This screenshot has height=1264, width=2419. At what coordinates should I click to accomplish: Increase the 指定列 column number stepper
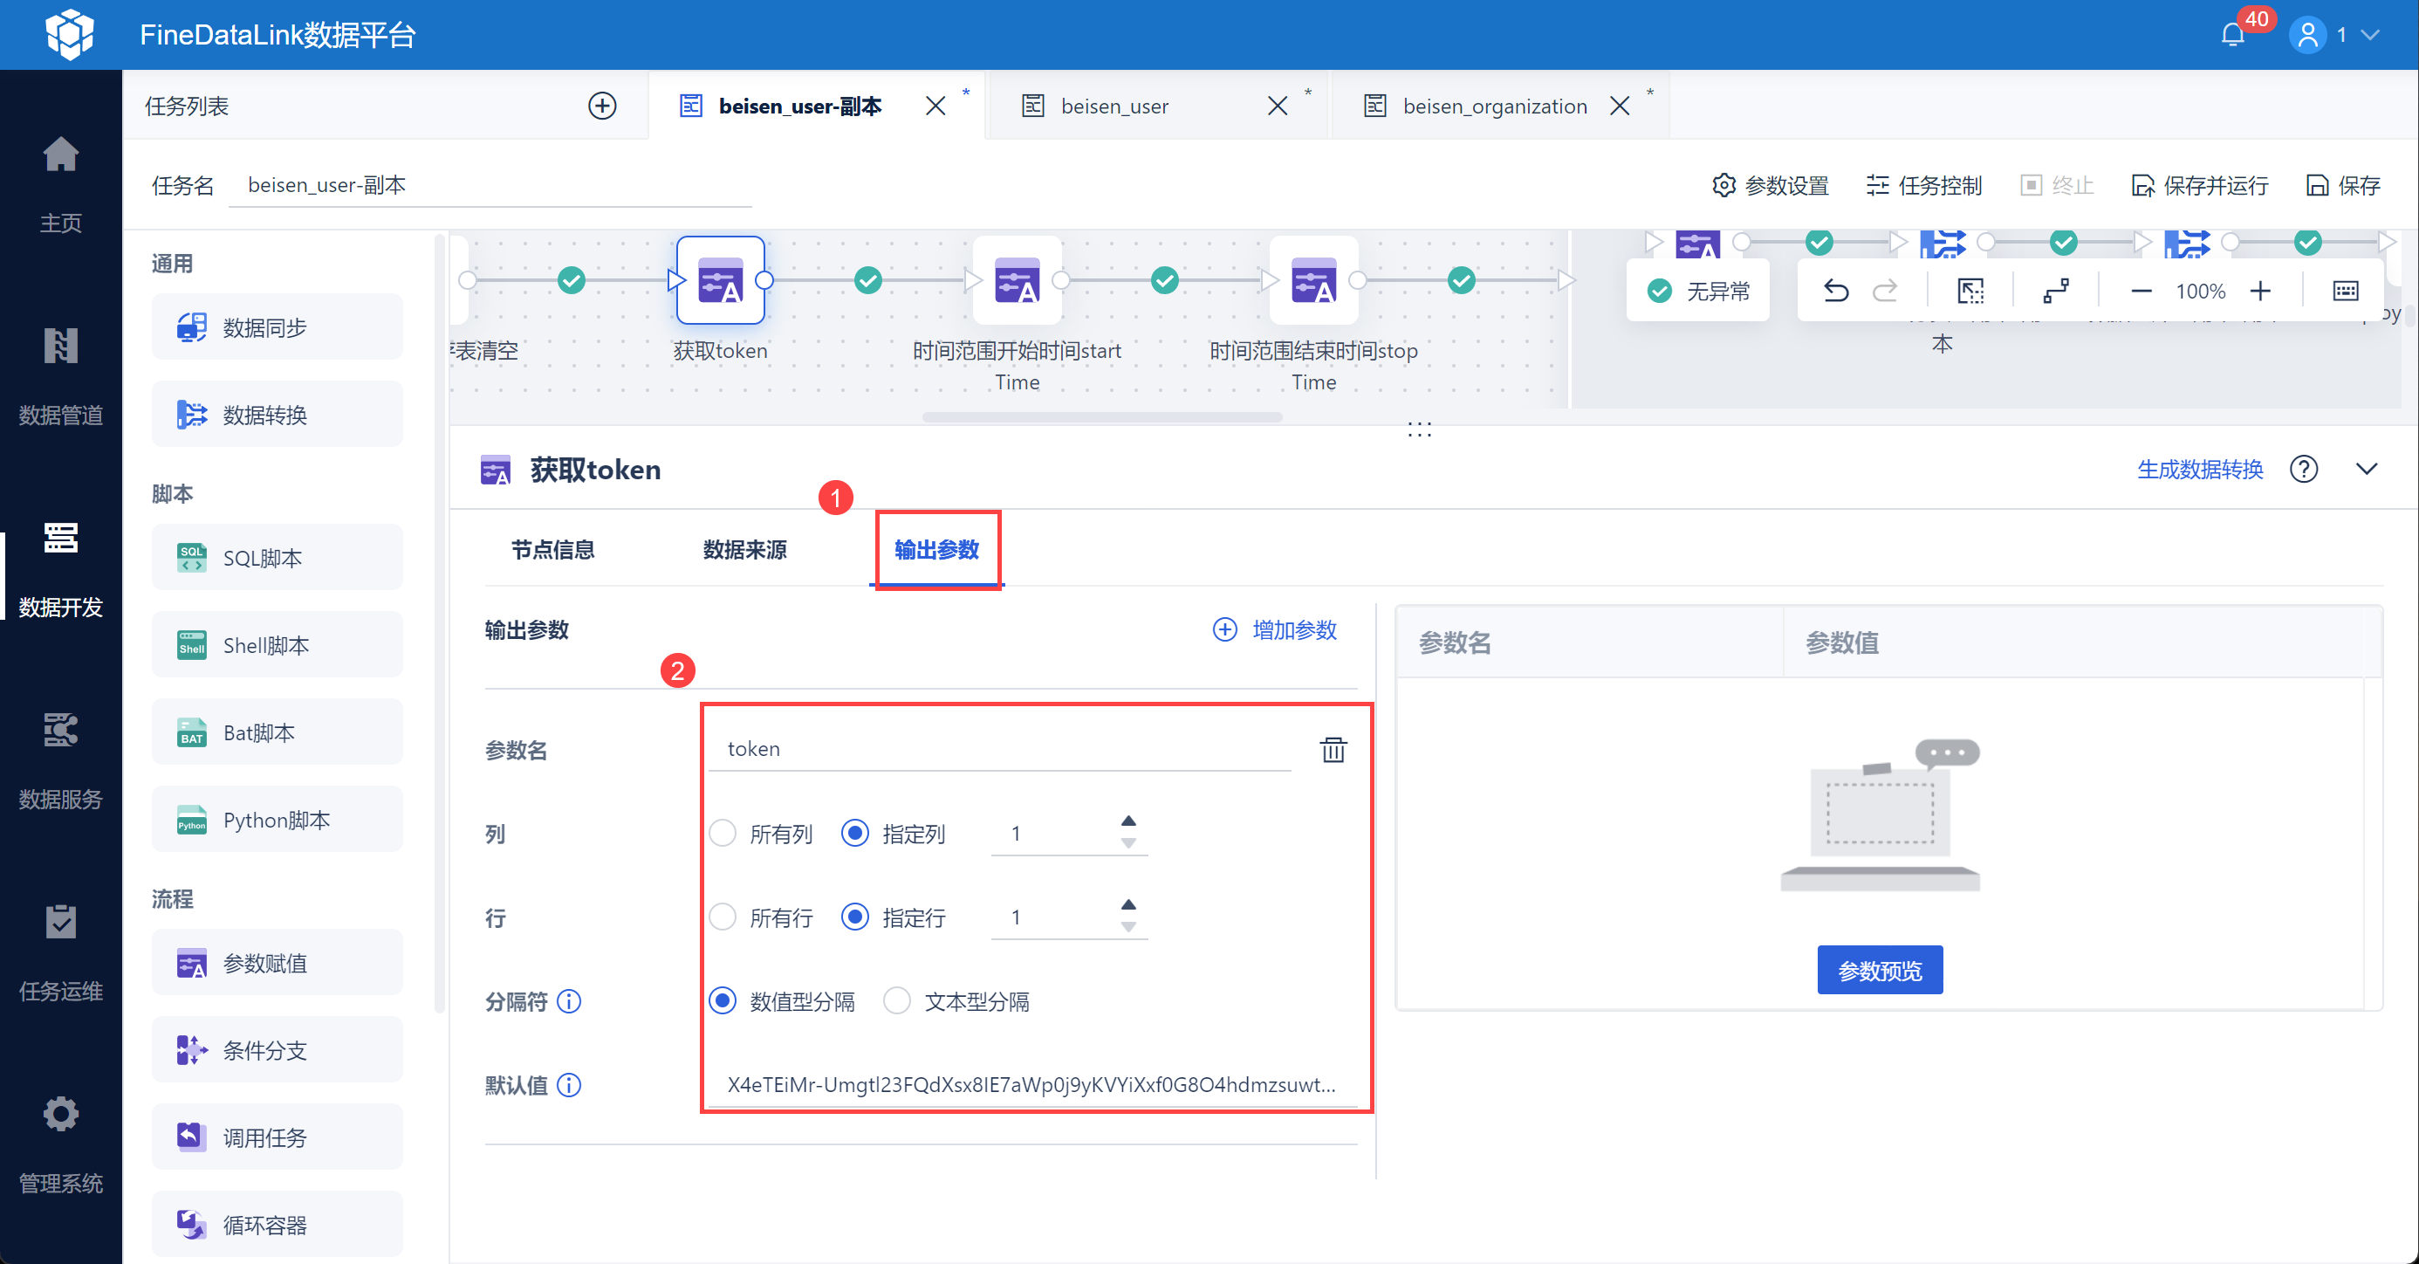click(x=1127, y=821)
